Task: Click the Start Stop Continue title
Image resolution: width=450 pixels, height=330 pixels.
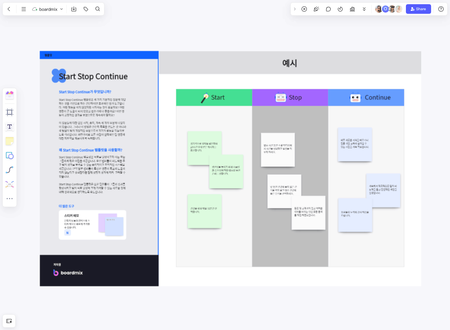Action: click(93, 76)
